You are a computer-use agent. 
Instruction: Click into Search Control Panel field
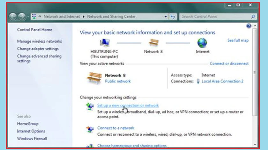click(x=215, y=17)
